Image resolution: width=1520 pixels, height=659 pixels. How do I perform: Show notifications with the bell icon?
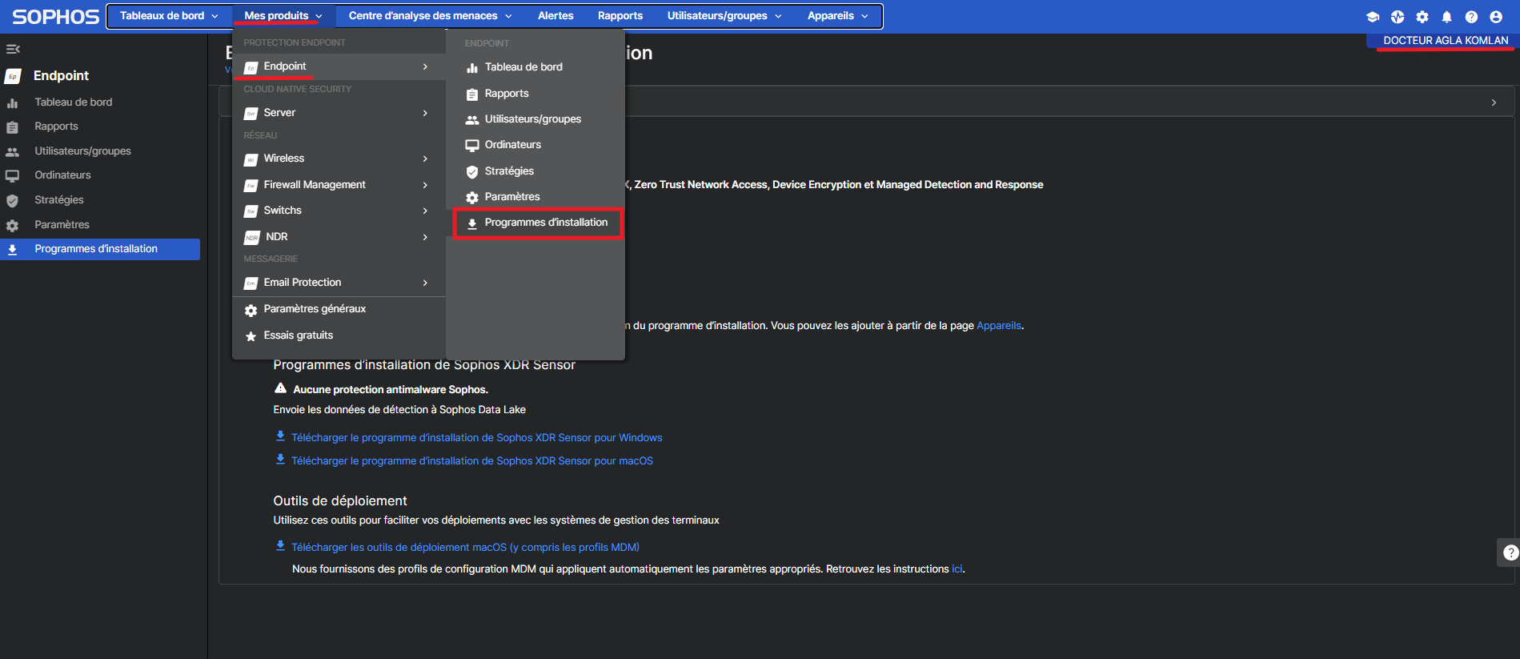(x=1446, y=17)
